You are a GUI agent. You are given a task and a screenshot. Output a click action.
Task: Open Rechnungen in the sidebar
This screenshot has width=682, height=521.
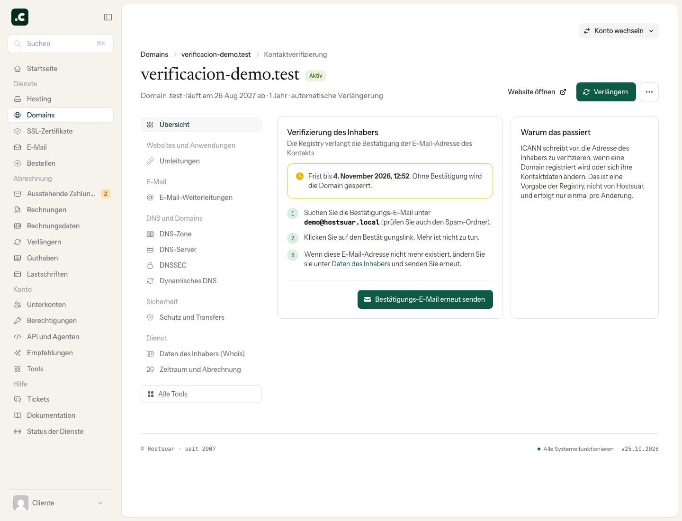61,210
